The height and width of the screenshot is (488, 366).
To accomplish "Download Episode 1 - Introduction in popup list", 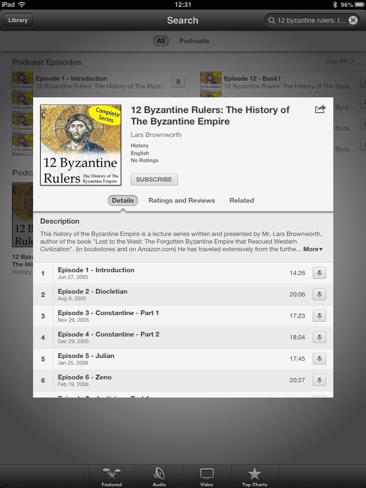I will pos(319,273).
